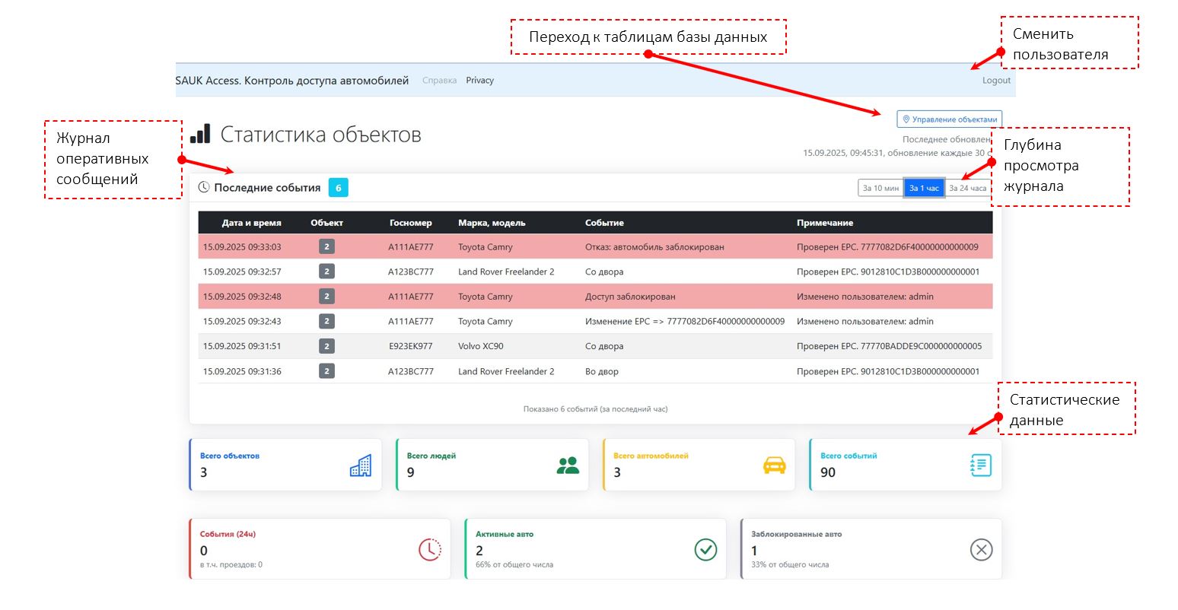The height and width of the screenshot is (610, 1178).
Task: Click note Проверен EPC. 7777082D6F40000000000009
Action: click(x=887, y=247)
